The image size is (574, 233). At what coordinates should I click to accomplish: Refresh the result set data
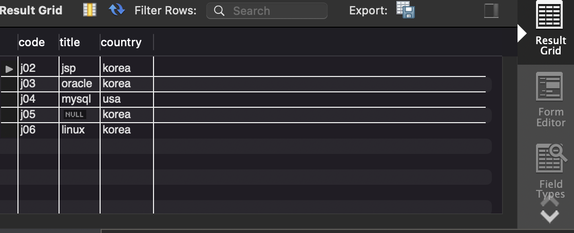(117, 10)
